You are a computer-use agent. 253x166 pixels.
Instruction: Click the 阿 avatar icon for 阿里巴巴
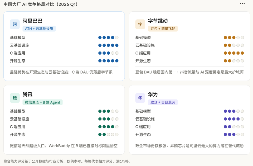[15, 24]
